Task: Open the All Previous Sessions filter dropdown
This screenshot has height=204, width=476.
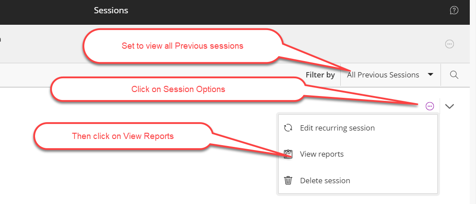Action: pos(390,75)
